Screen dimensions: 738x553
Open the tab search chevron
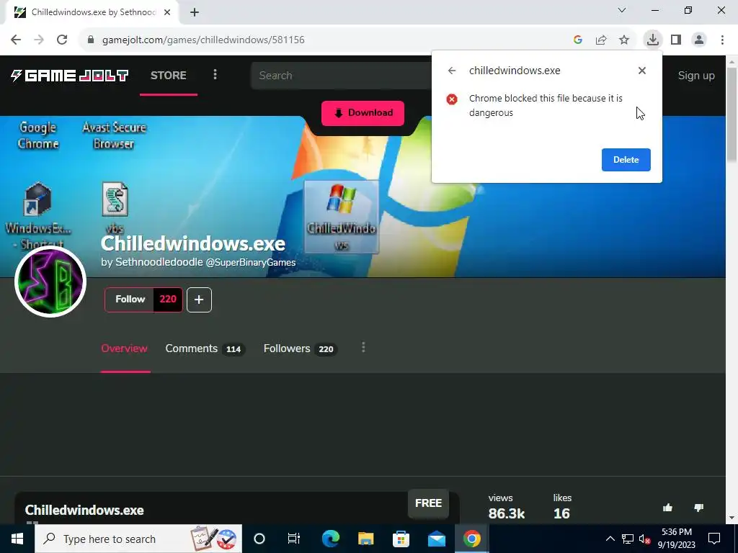click(622, 10)
